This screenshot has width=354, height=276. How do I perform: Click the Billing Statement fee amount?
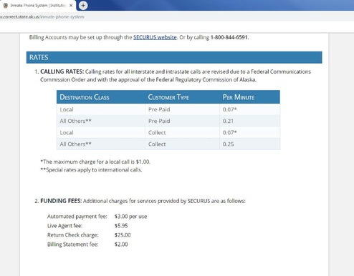[x=121, y=245]
